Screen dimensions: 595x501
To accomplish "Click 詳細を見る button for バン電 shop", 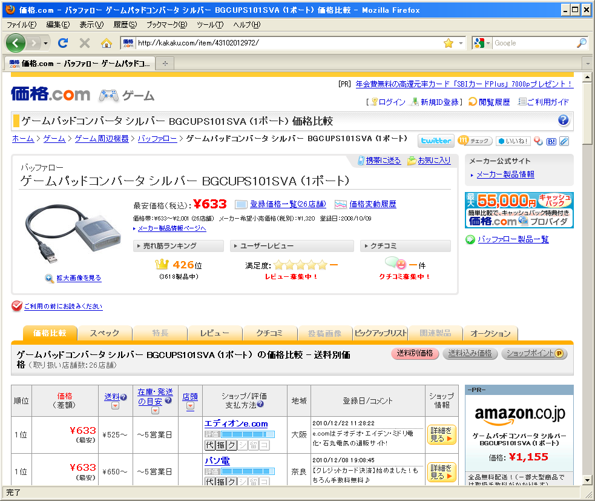I will pos(441,472).
